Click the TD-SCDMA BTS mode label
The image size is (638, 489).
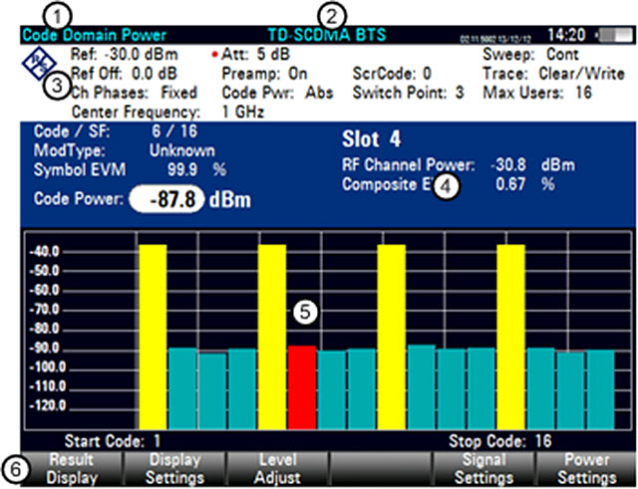(x=327, y=36)
